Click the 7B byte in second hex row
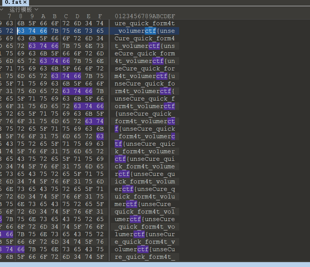 tap(54, 31)
